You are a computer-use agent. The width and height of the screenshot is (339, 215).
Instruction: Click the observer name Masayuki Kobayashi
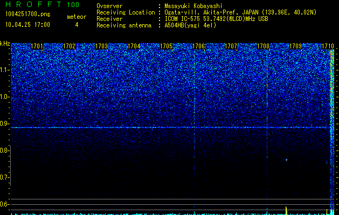coord(193,6)
